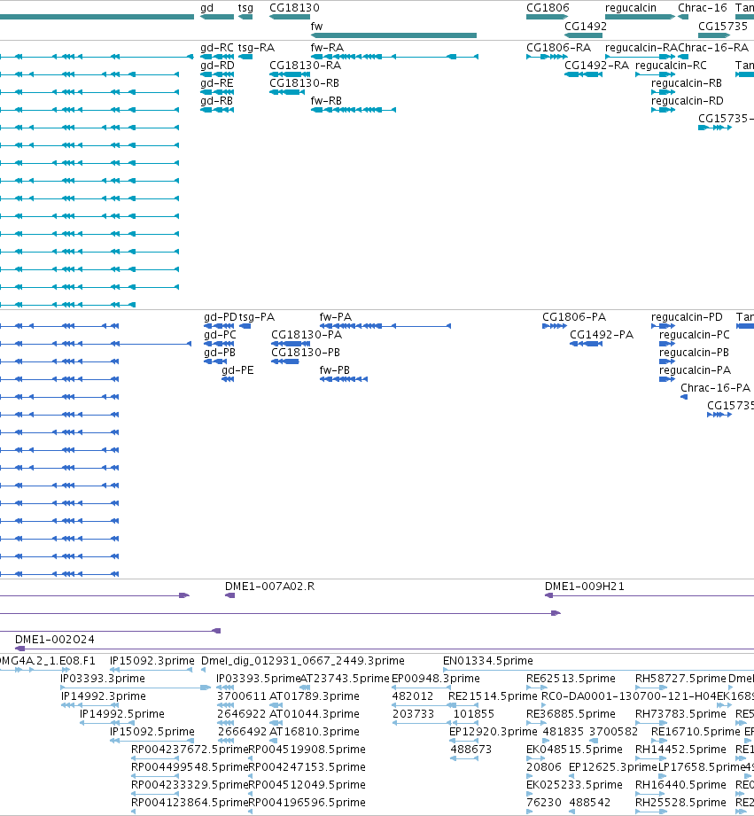This screenshot has width=754, height=816.
Task: Select the CG18130-RB transcript label
Action: (305, 83)
